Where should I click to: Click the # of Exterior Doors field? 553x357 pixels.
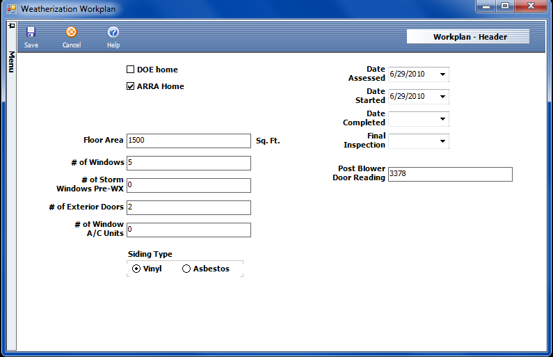coord(188,207)
